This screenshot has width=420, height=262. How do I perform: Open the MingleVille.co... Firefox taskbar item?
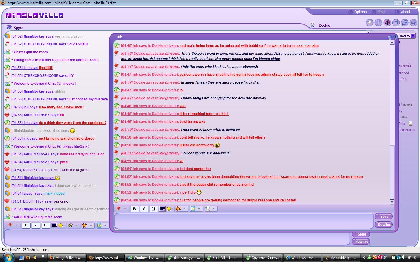click(66, 258)
